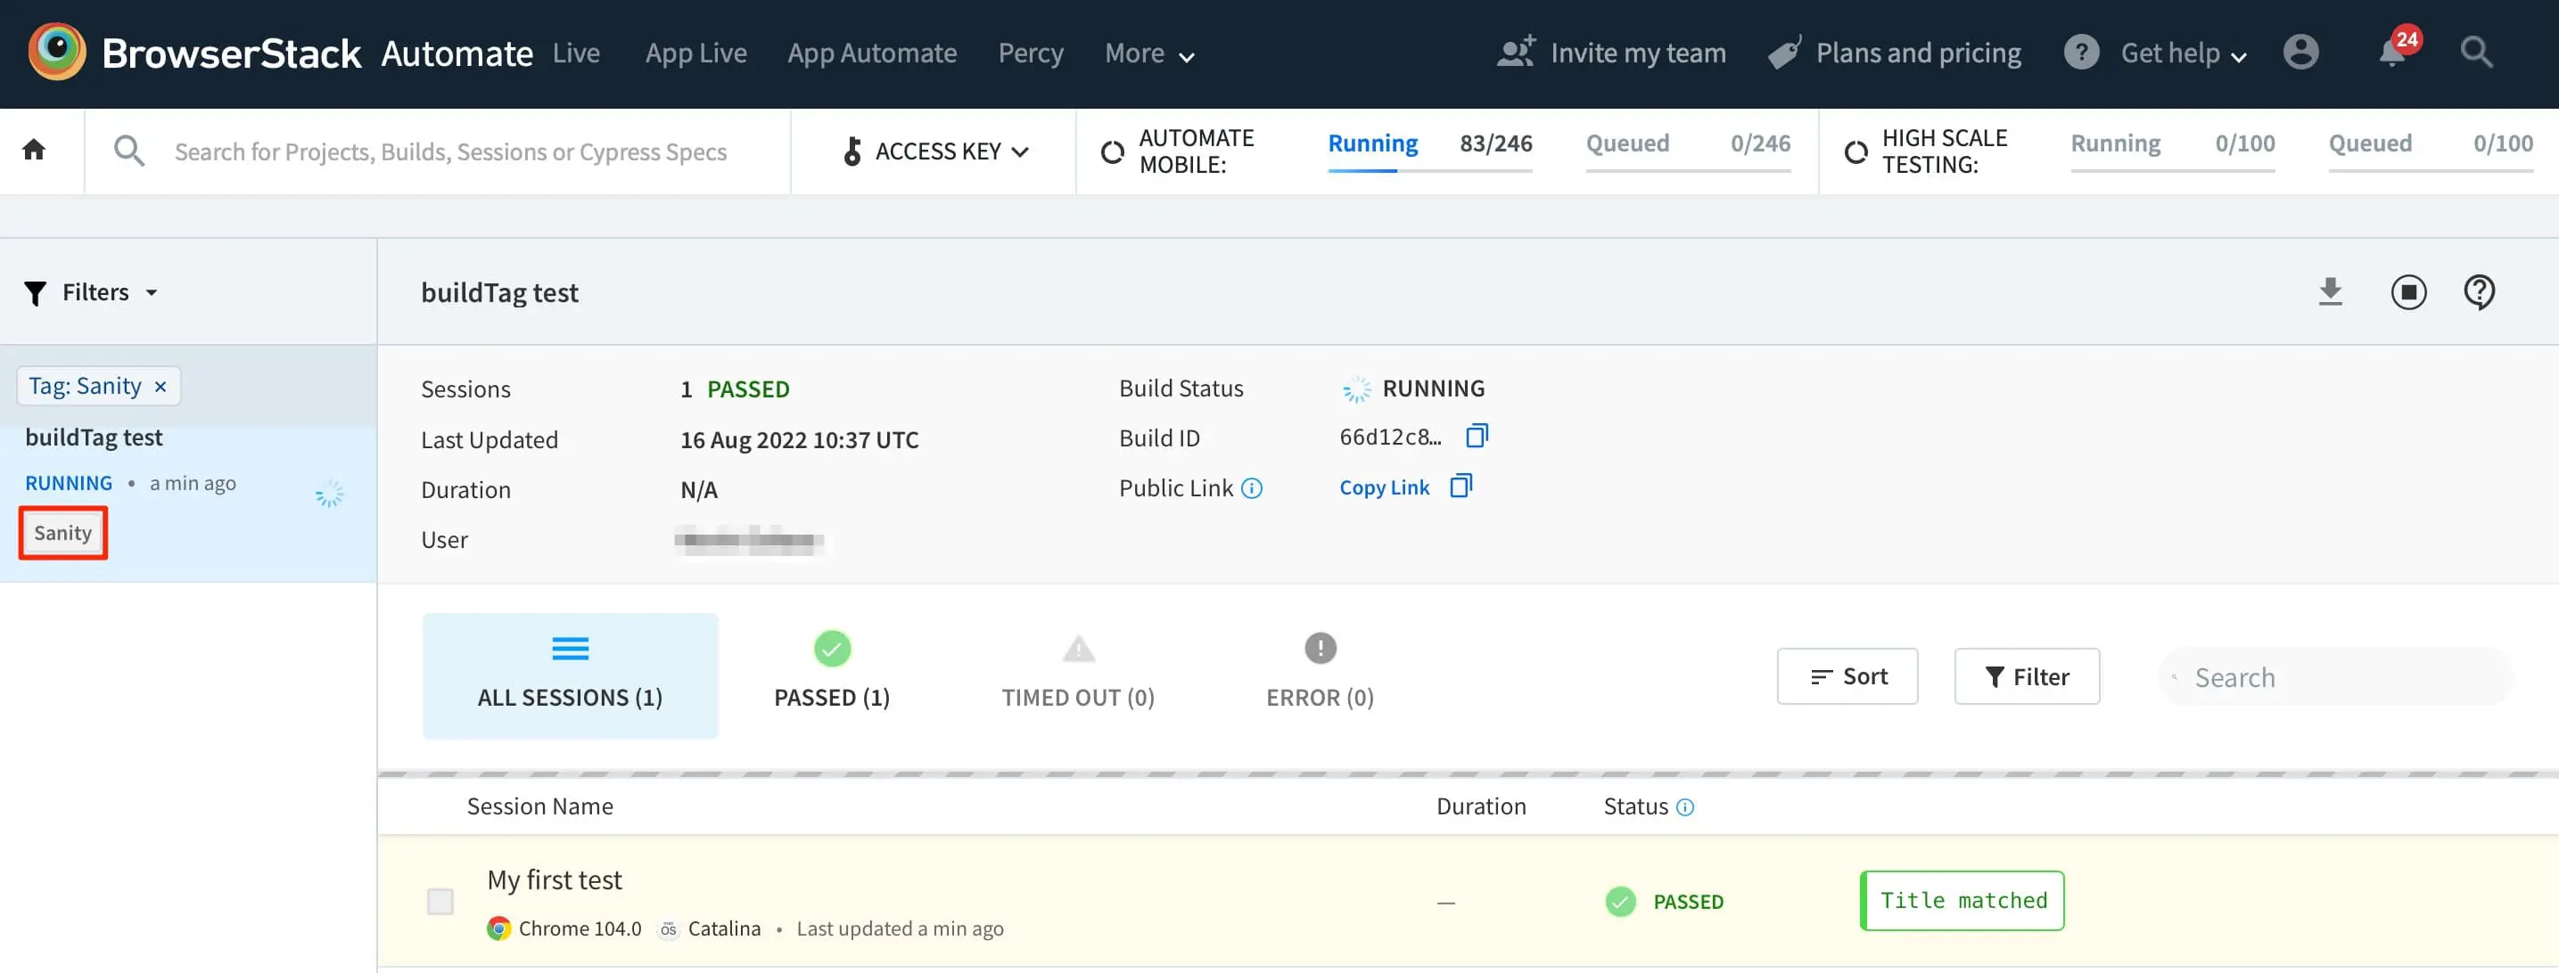Viewport: 2559px width, 973px height.
Task: Click the download build report icon
Action: point(2330,292)
